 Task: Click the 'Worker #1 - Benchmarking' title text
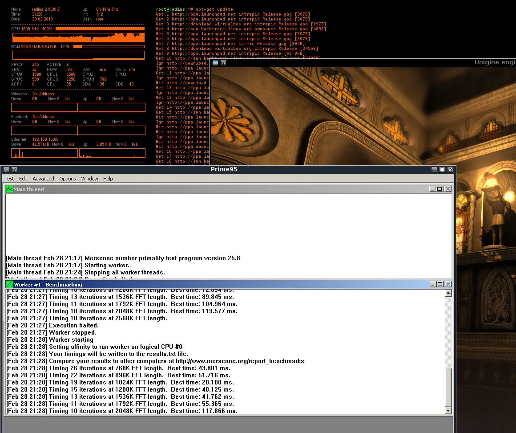tap(48, 284)
